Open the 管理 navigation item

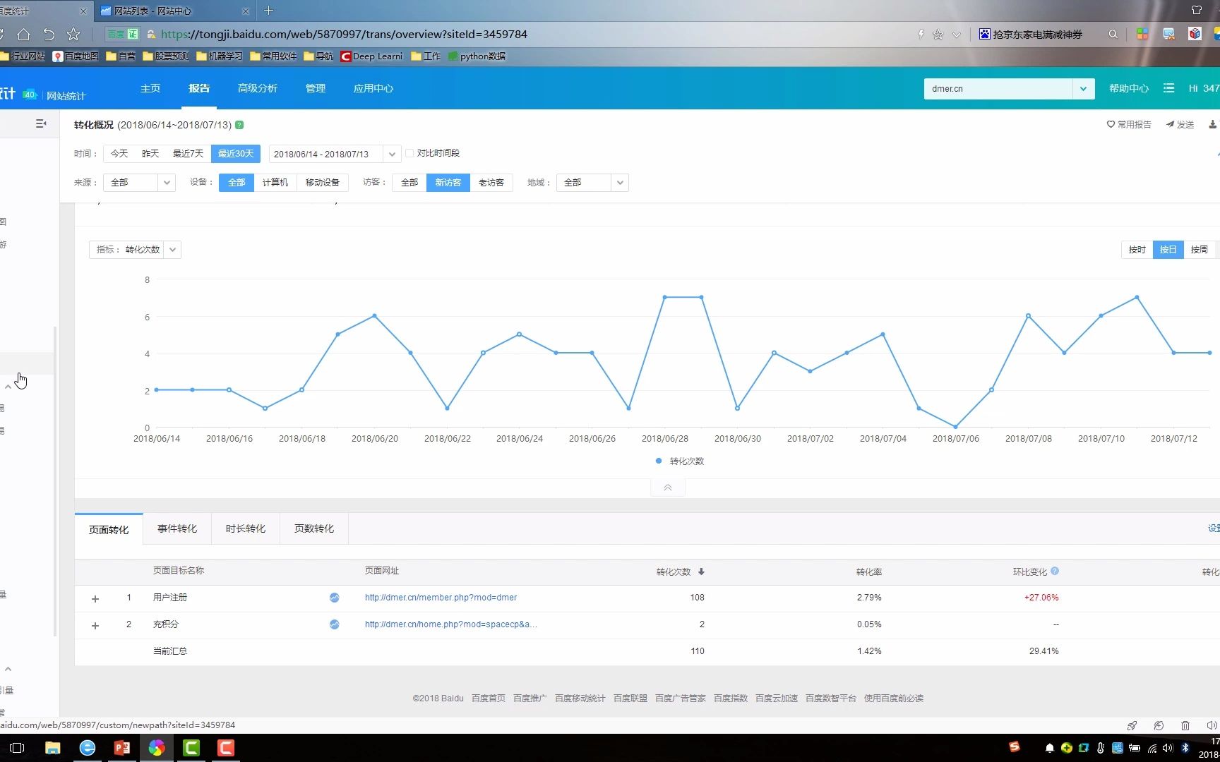click(316, 88)
